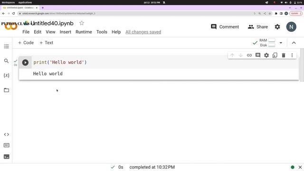
Task: Copy link to cell icon
Action: (249, 55)
